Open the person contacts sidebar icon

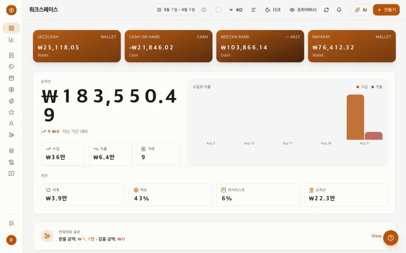(x=11, y=123)
